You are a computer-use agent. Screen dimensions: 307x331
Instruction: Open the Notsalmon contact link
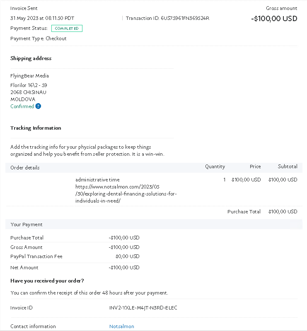[122, 326]
